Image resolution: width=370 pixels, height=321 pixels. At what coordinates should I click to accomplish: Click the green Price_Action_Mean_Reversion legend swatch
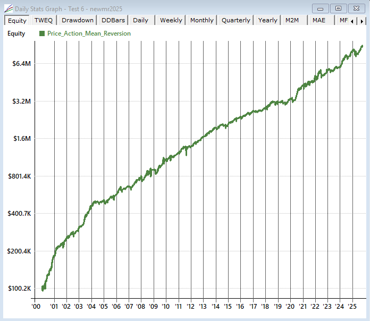(42, 33)
